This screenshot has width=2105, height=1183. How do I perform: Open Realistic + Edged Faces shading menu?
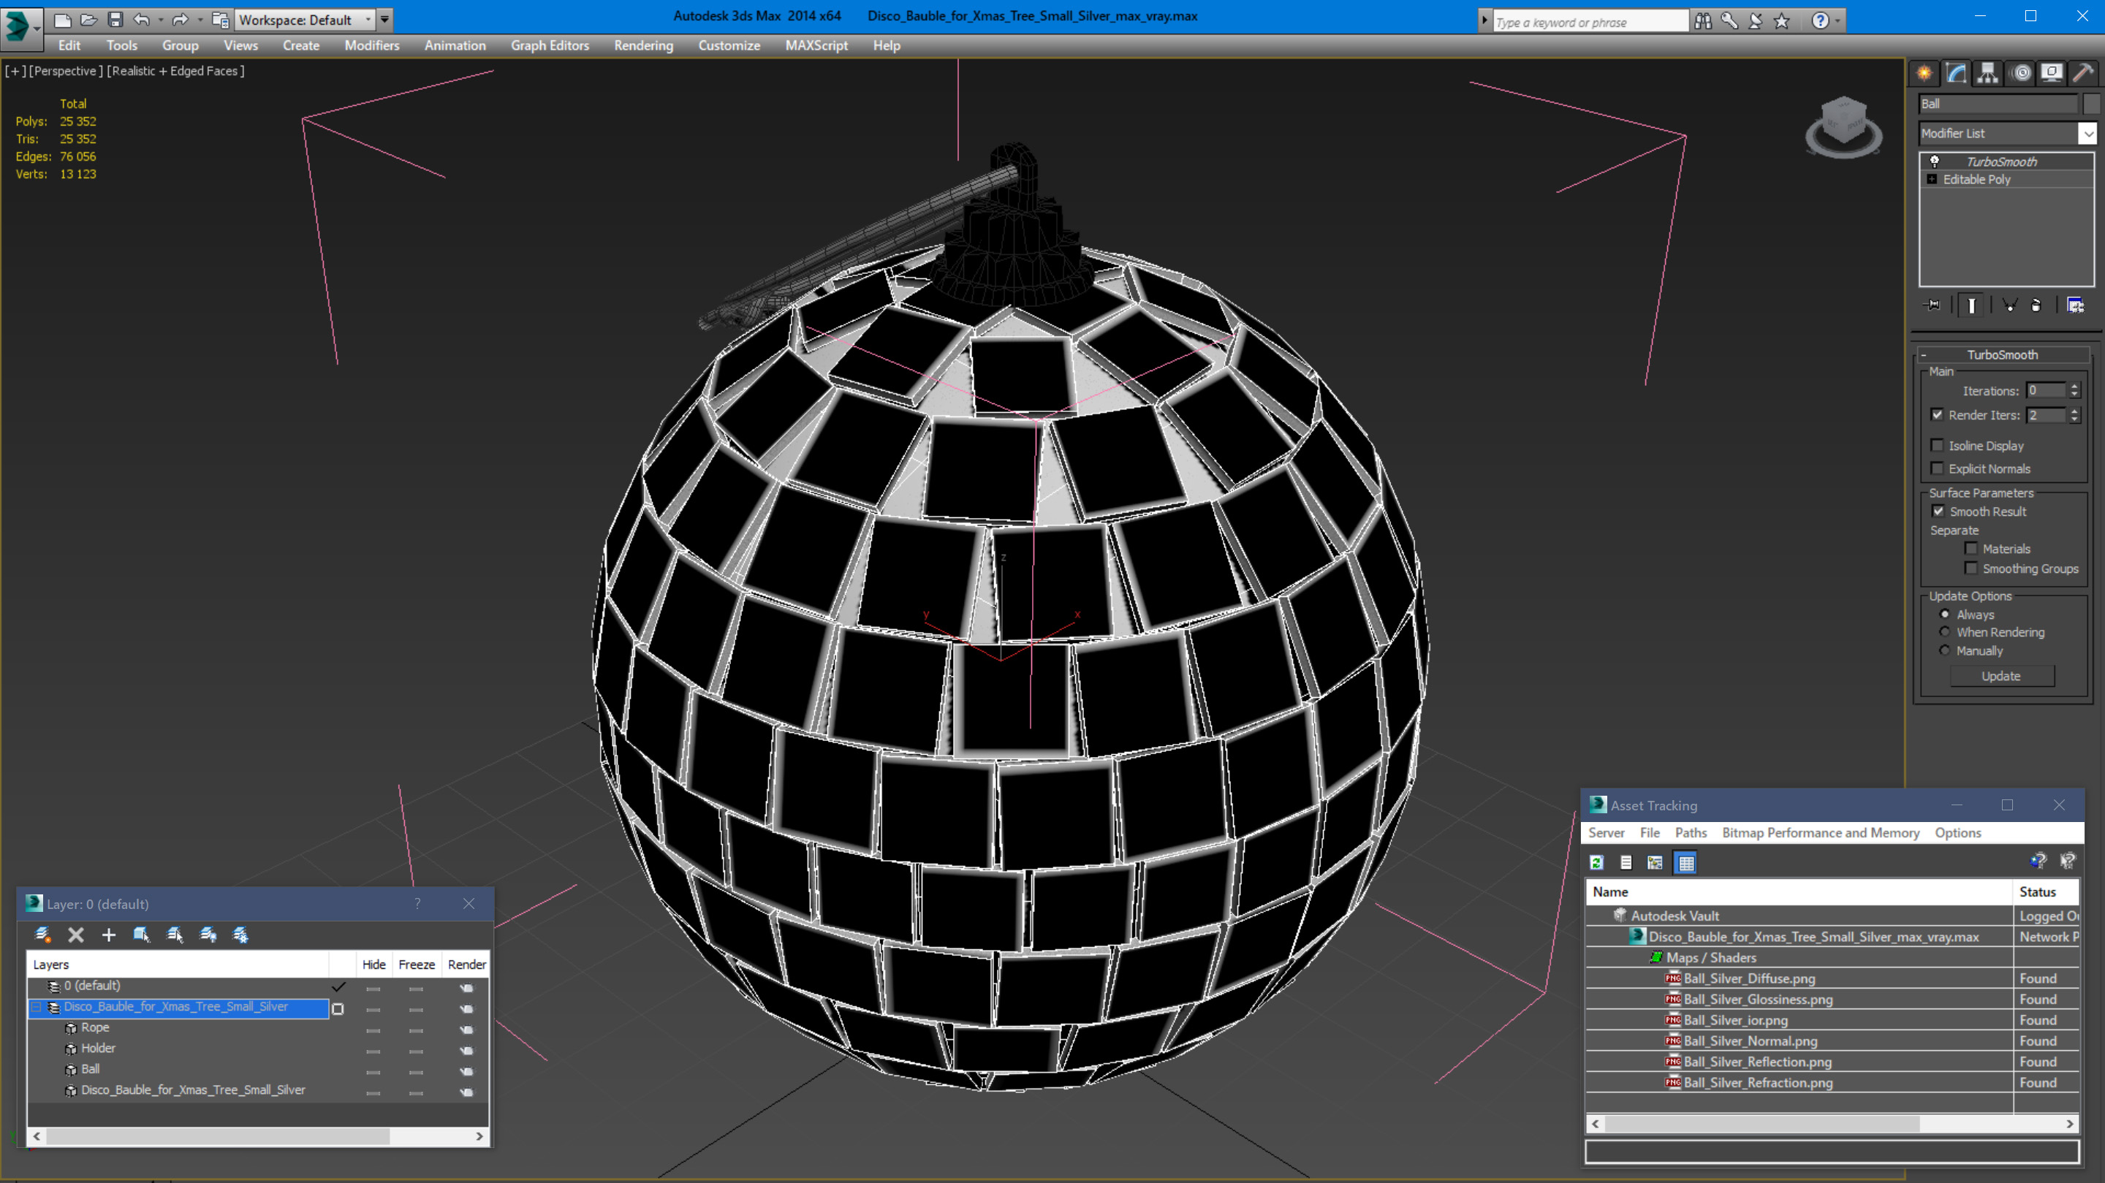[175, 71]
